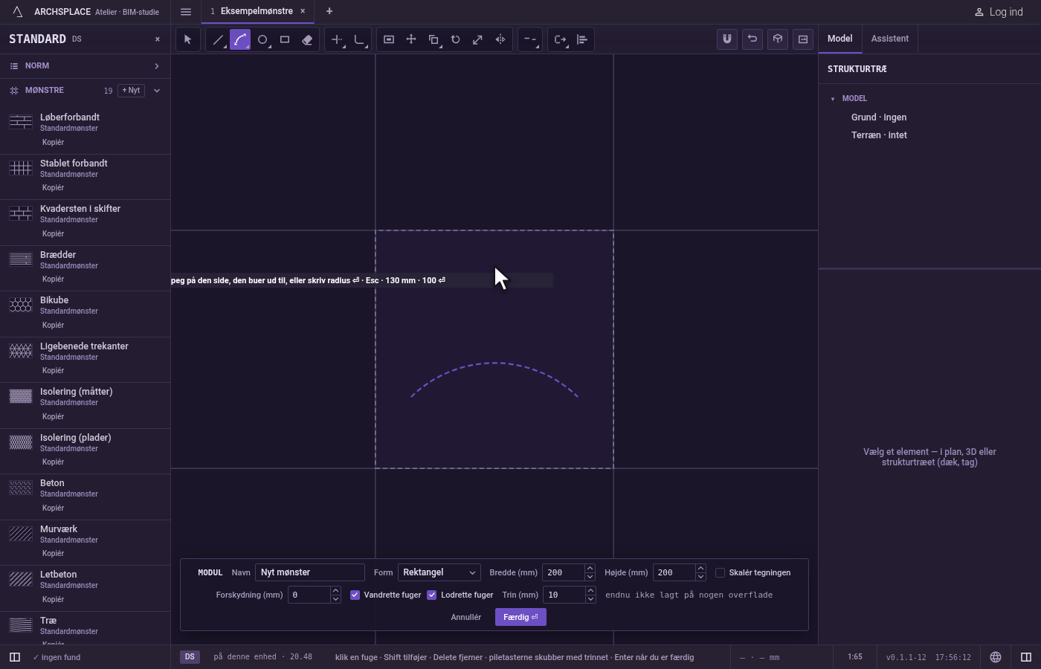Click Annullér to cancel the module
Image resolution: width=1041 pixels, height=669 pixels.
(x=466, y=617)
